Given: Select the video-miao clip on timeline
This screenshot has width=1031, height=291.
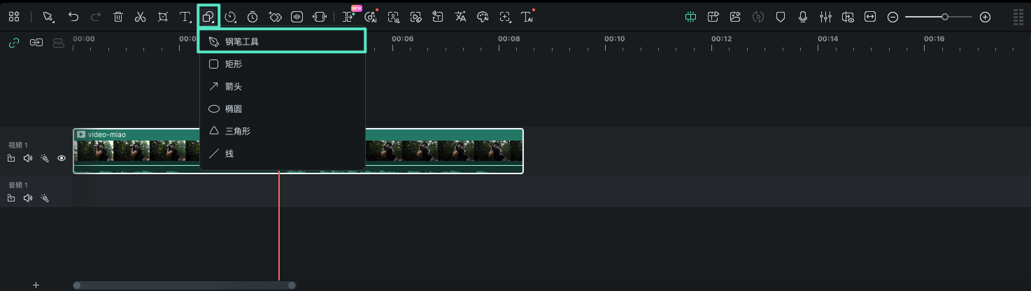Looking at the screenshot, I should pos(298,151).
